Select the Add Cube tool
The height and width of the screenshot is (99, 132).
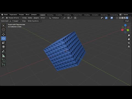(4, 61)
